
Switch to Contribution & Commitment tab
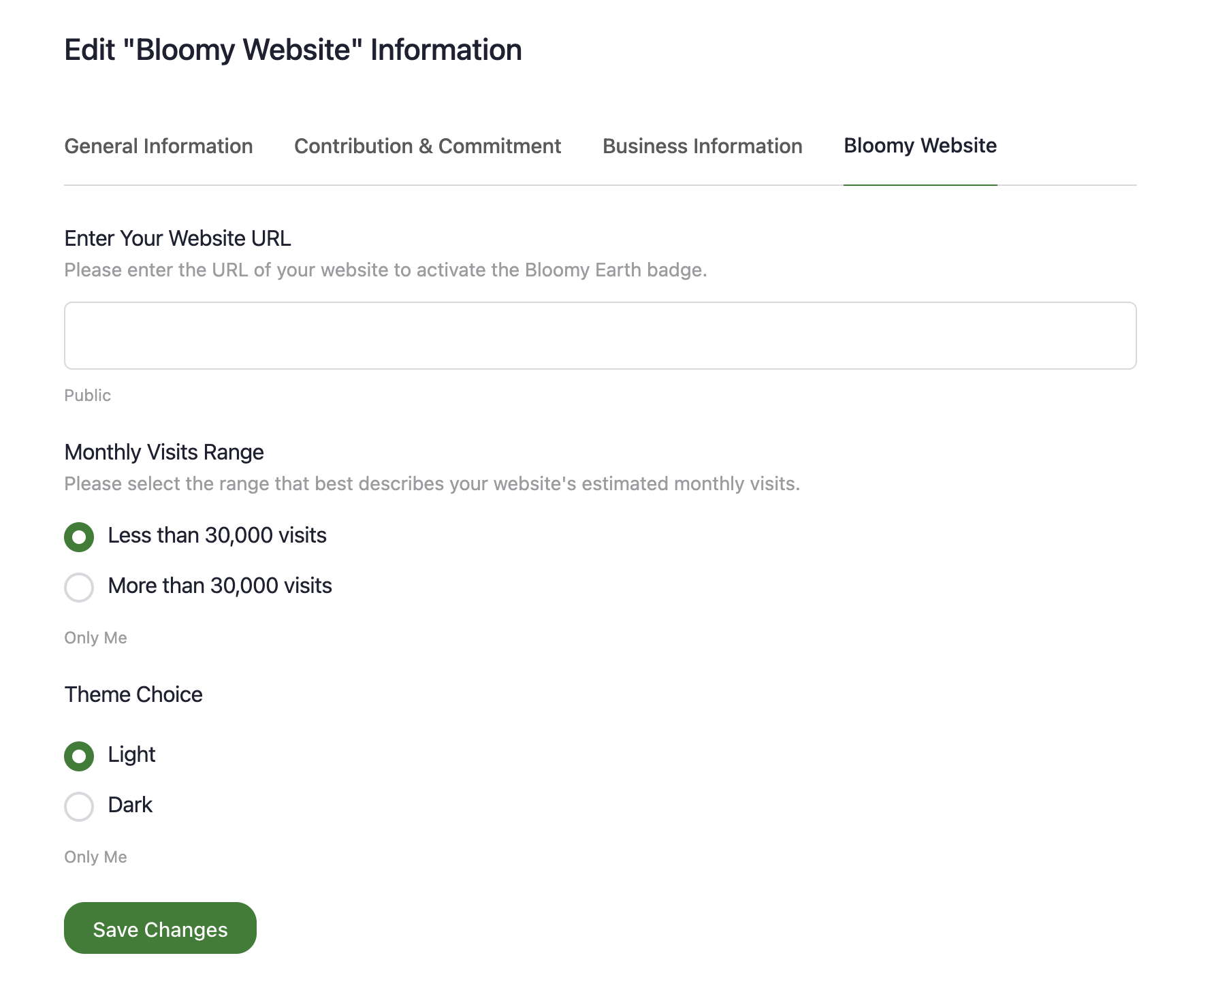[427, 146]
